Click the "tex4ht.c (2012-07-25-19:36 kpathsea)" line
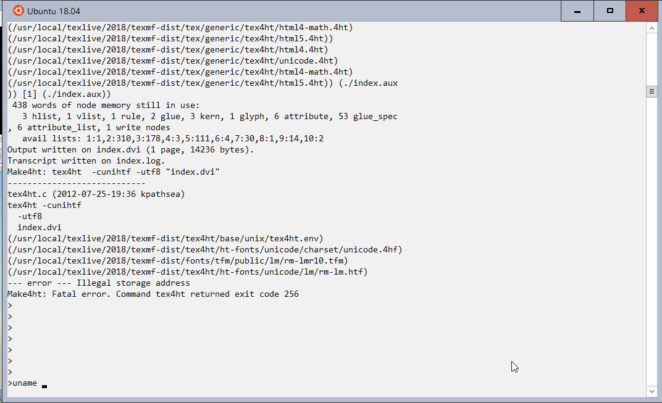Image resolution: width=662 pixels, height=403 pixels. [96, 194]
